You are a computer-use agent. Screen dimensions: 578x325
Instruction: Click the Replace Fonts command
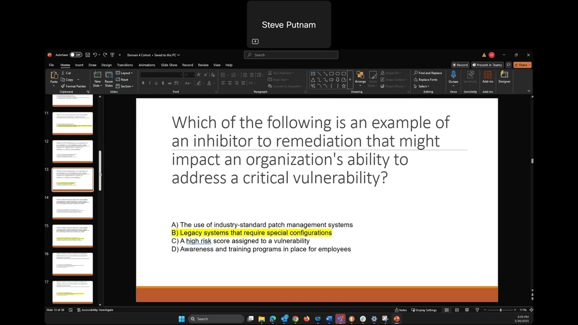[425, 79]
